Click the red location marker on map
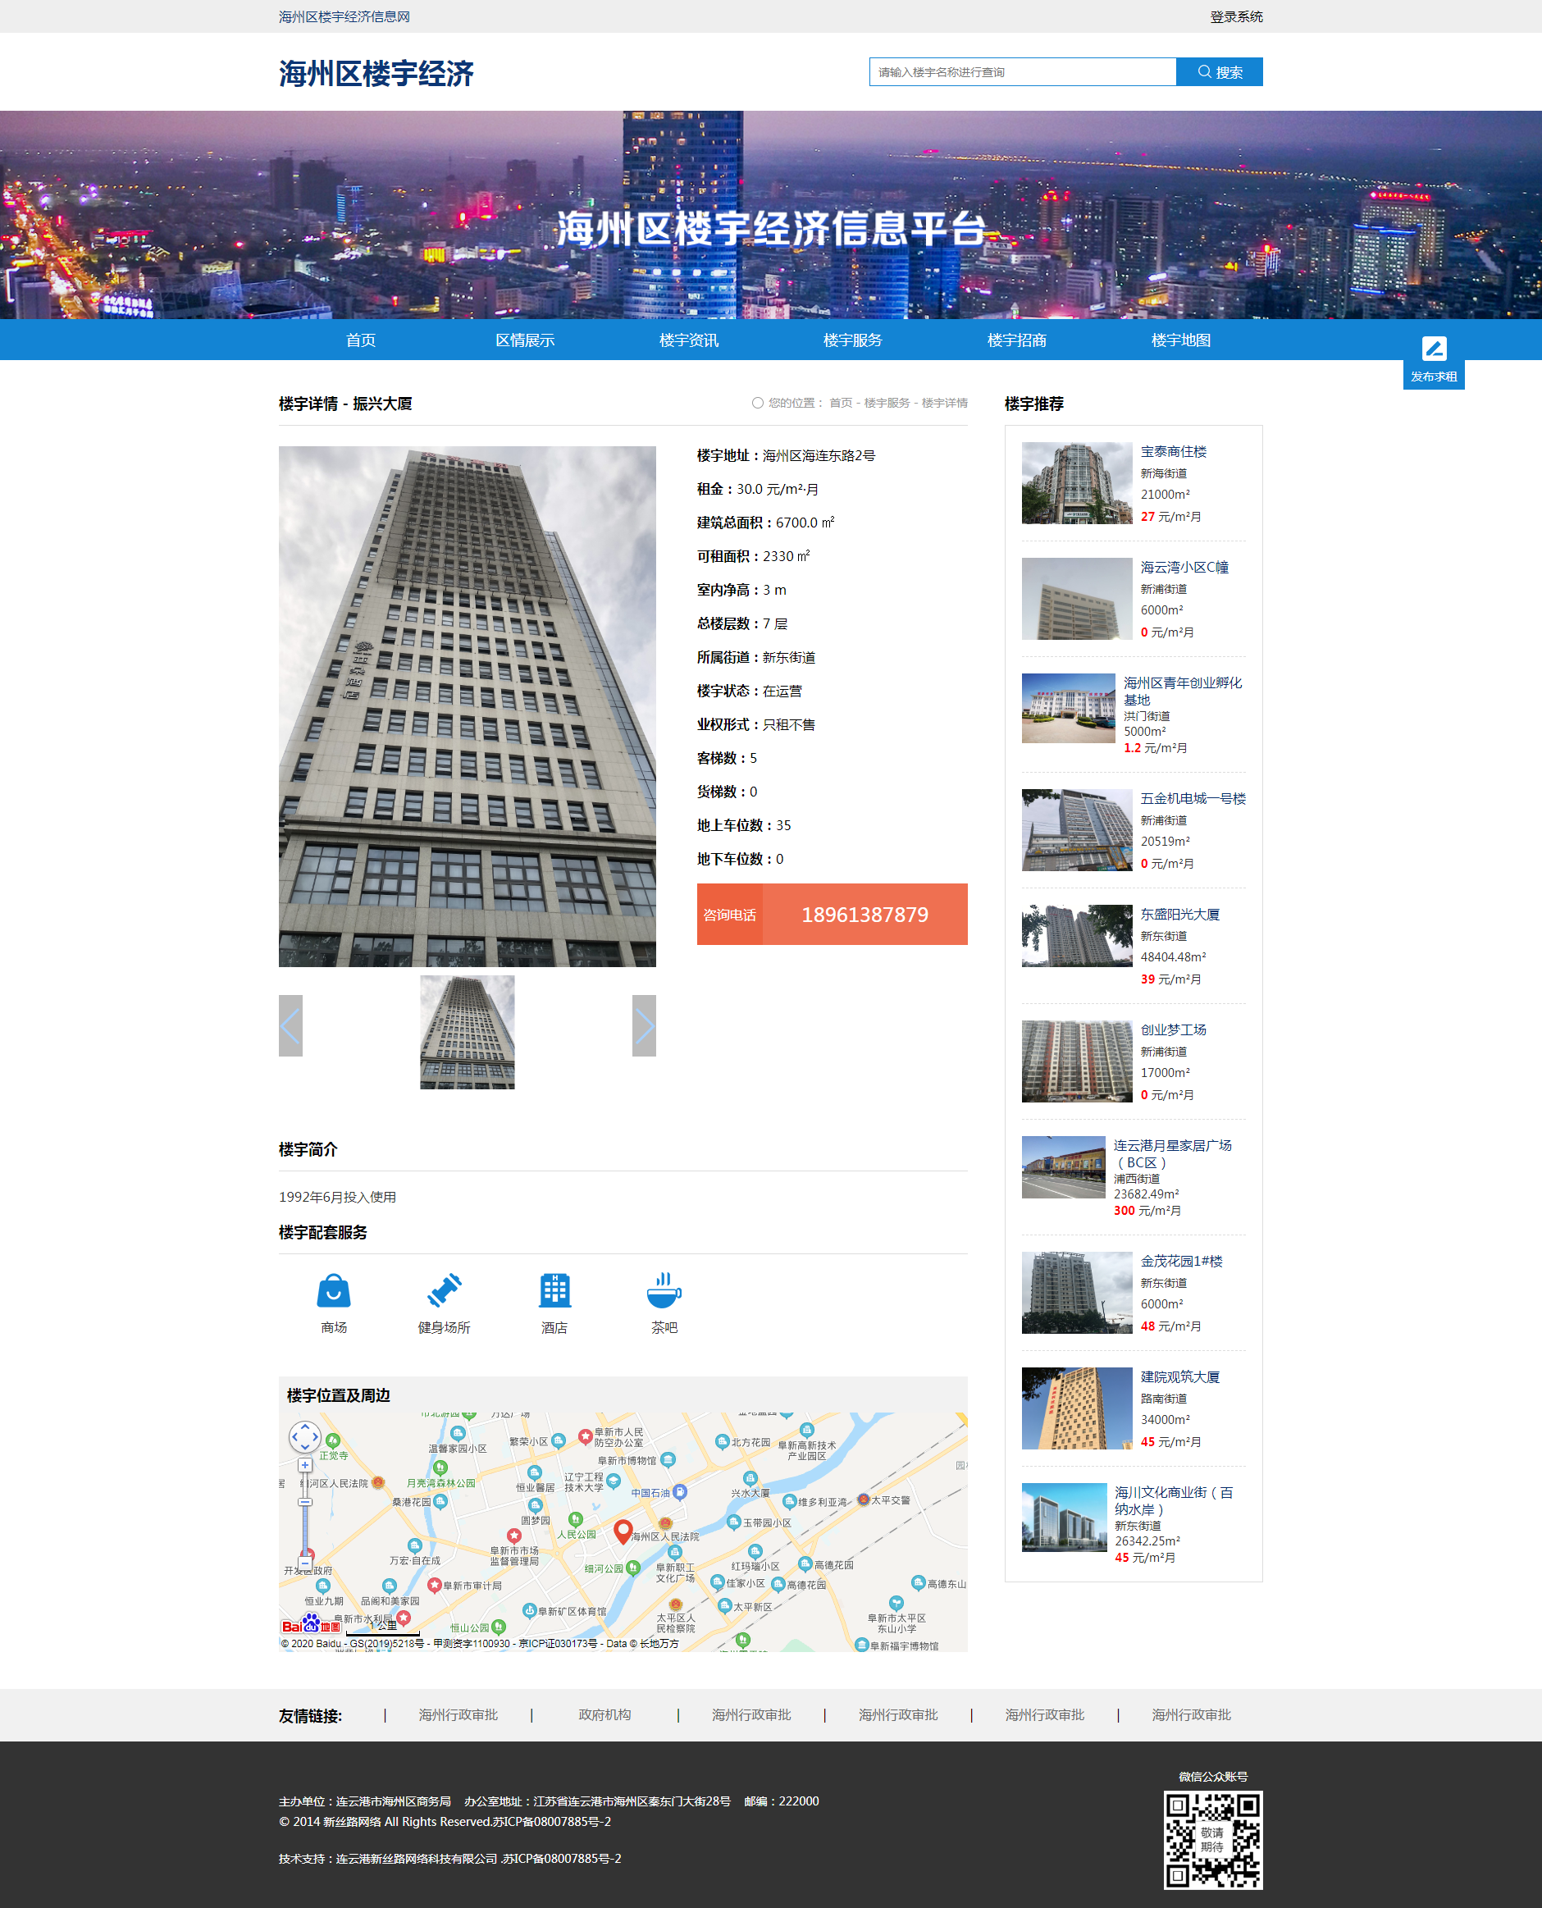This screenshot has height=1908, width=1542. click(x=623, y=1531)
